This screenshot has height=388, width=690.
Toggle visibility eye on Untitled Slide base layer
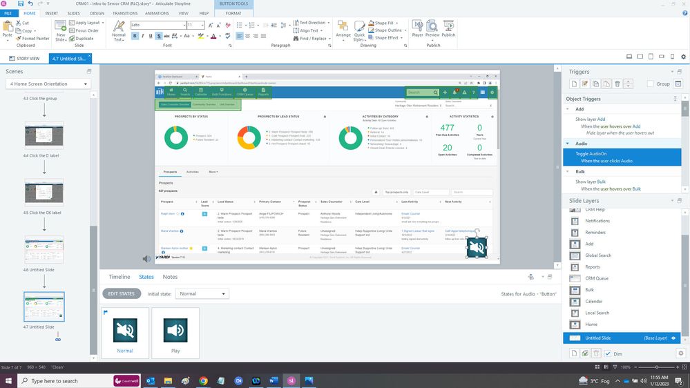[673, 338]
